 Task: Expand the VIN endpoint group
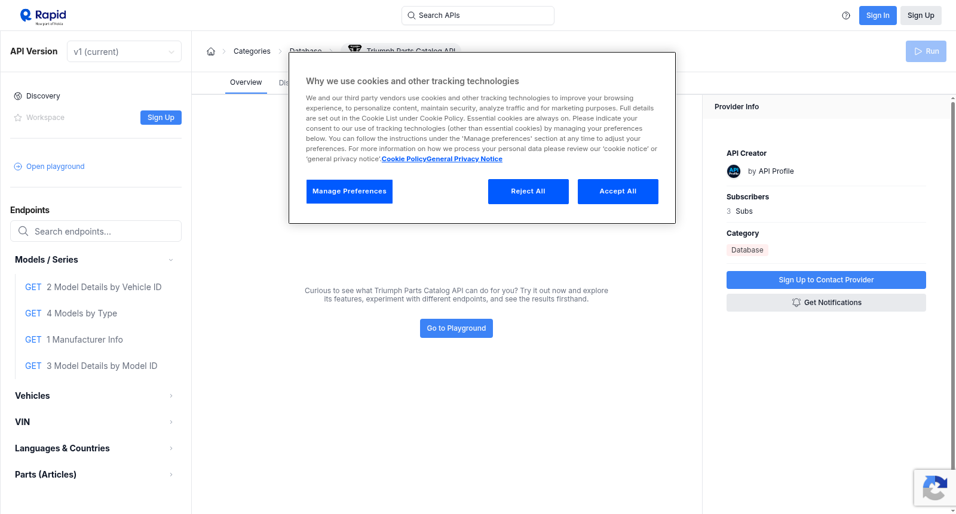(96, 422)
